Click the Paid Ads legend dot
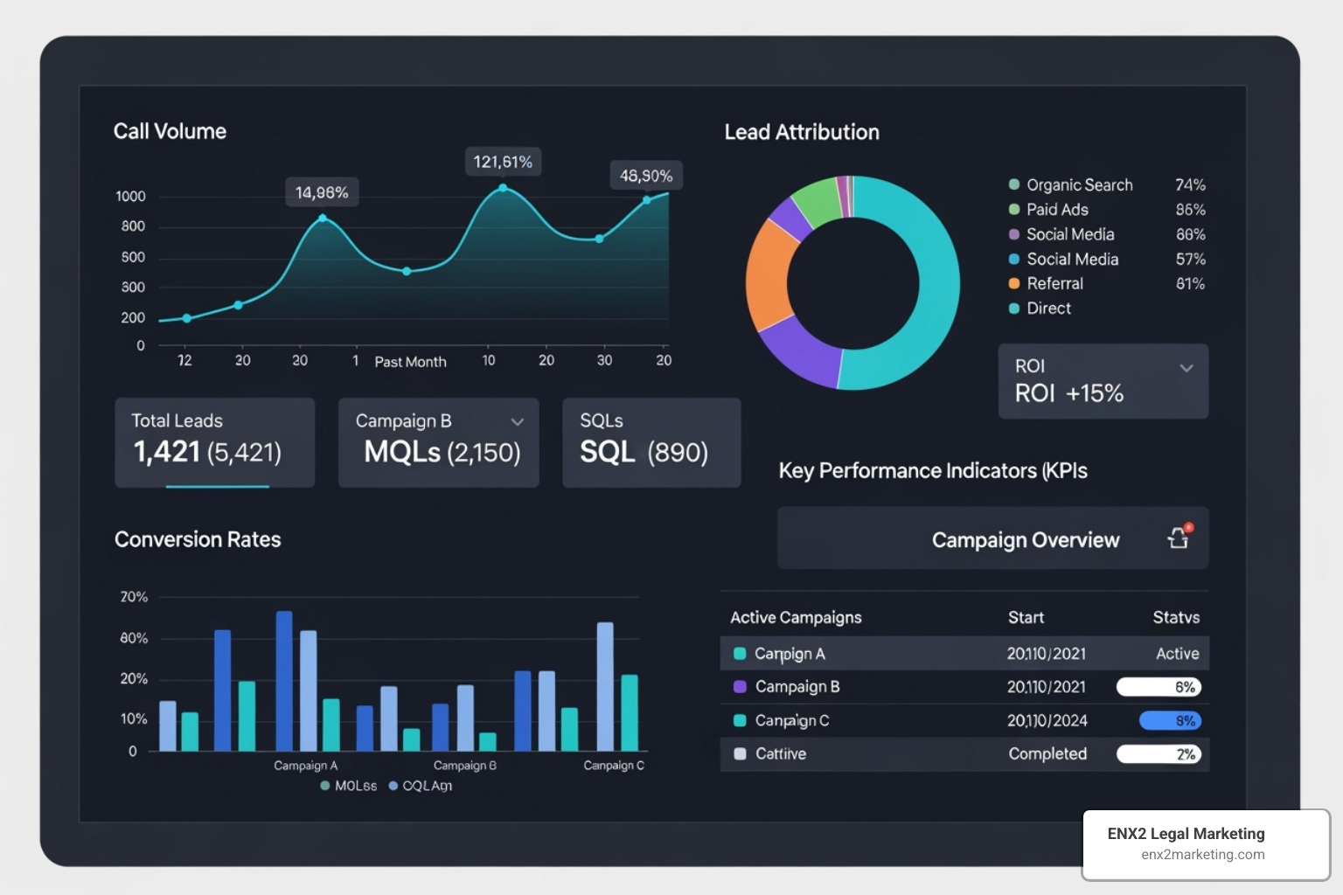 point(1013,210)
